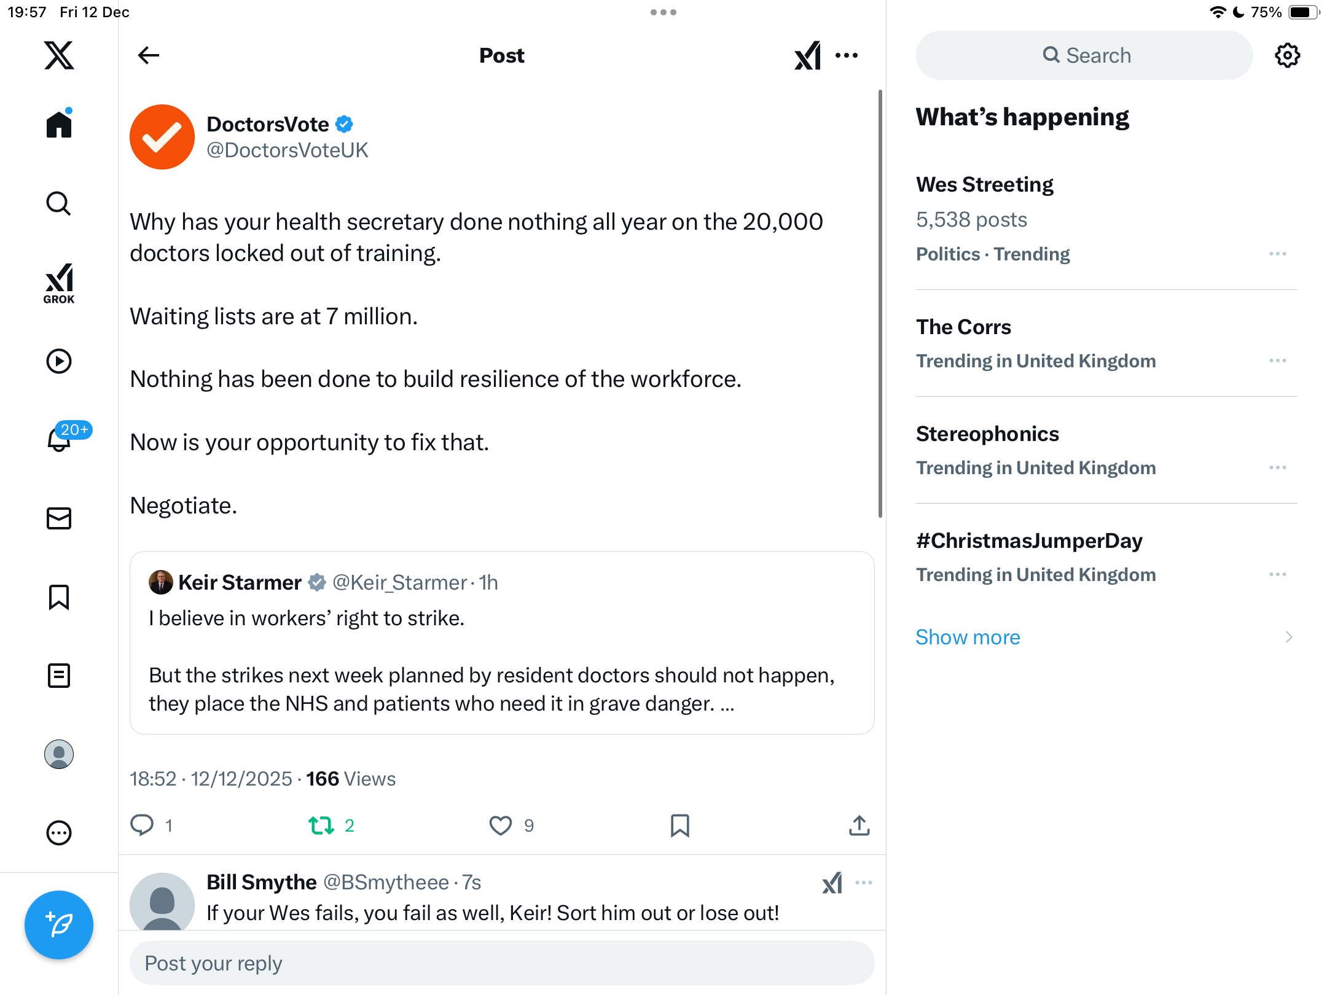The width and height of the screenshot is (1327, 995).
Task: Bookmark the DoctorsVote post
Action: tap(679, 825)
